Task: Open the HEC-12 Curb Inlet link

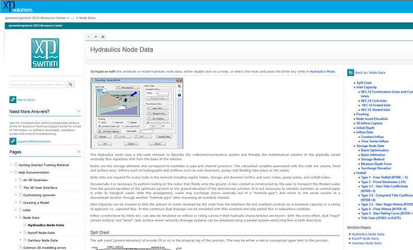Action: click(374, 101)
